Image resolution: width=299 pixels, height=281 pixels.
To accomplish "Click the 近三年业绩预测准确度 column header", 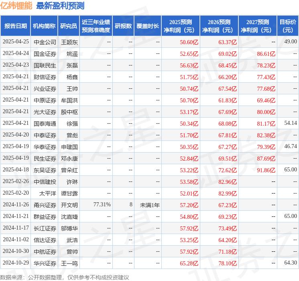I will coord(96,26).
